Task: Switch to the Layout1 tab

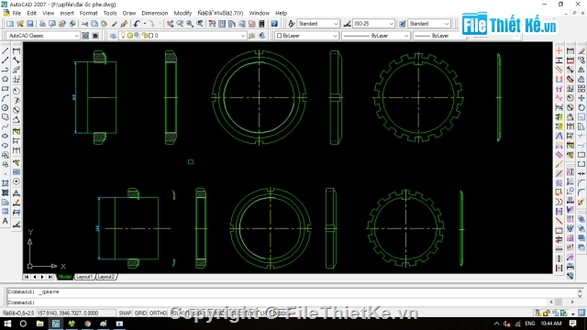Action: [x=83, y=277]
